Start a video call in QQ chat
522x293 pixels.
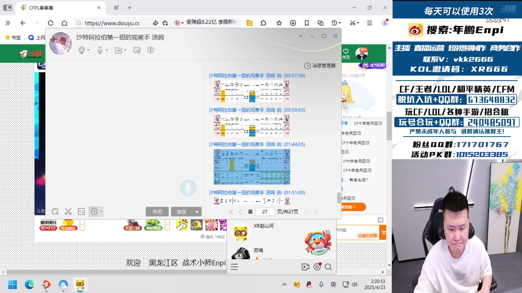[x=82, y=50]
